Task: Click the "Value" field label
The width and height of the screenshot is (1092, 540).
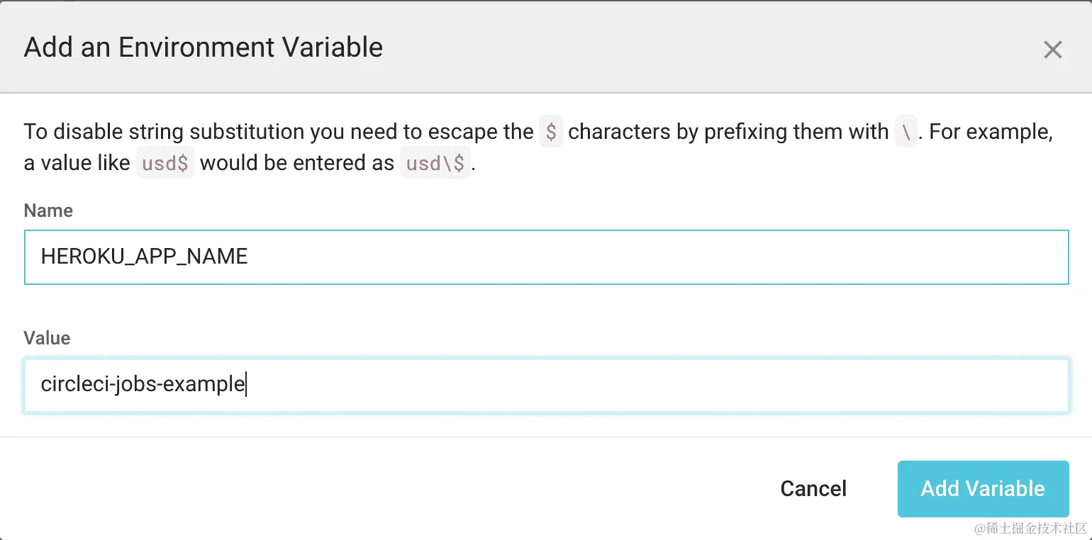Action: (47, 338)
